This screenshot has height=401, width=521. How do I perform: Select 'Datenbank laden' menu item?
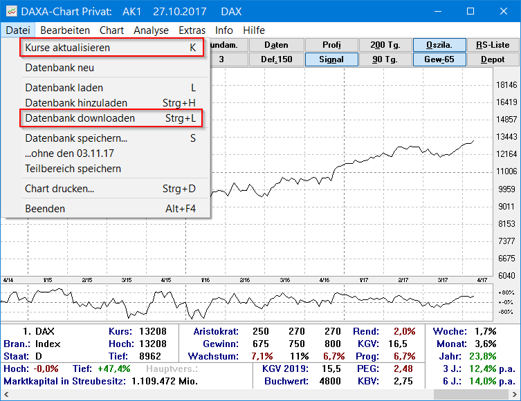click(x=64, y=88)
